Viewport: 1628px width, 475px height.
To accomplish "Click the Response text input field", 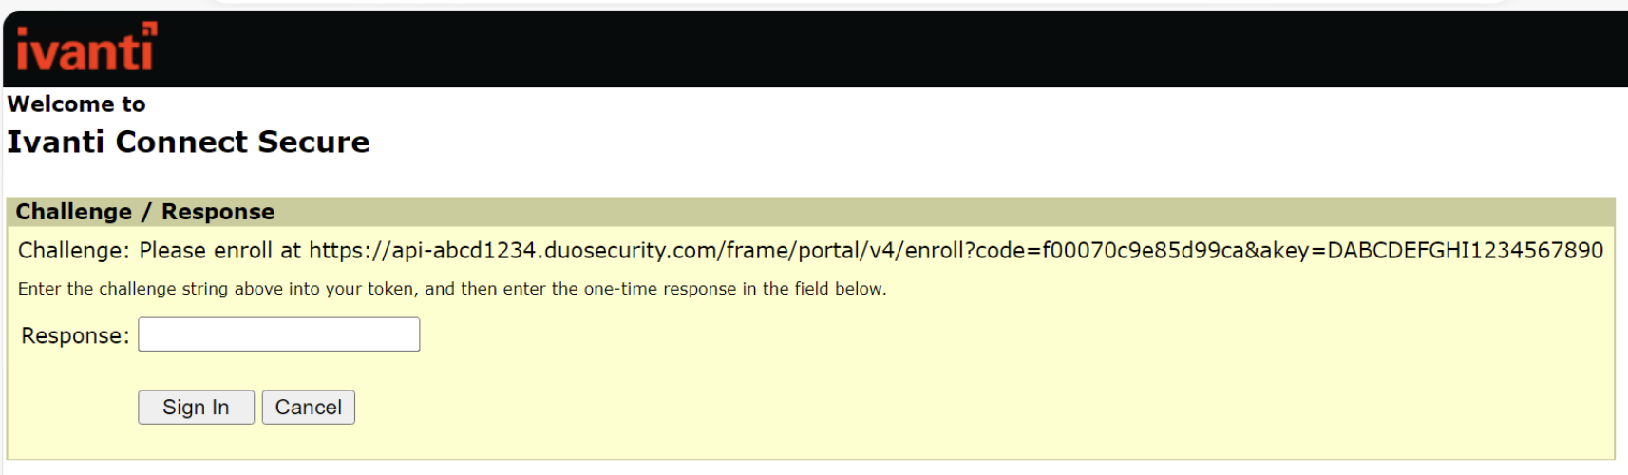I will 278,334.
